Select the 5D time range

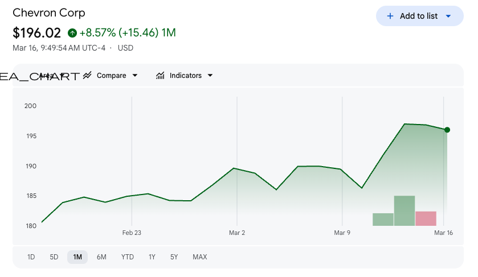coord(54,257)
